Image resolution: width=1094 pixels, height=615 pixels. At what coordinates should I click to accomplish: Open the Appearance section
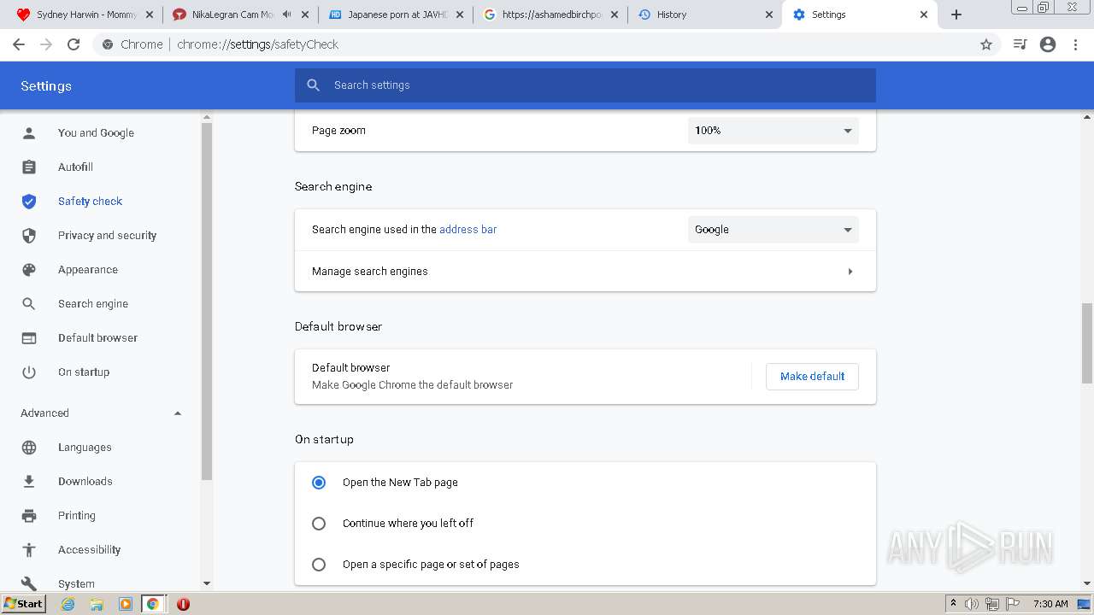(x=88, y=270)
